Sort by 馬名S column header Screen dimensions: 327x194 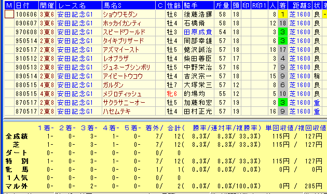coord(129,5)
